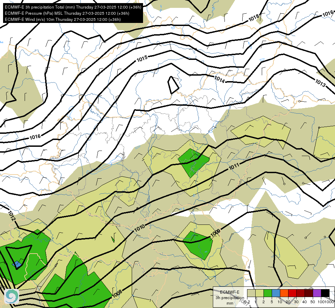Select the green 2–5 mm legend swatch
The image size is (335, 308).
click(268, 293)
